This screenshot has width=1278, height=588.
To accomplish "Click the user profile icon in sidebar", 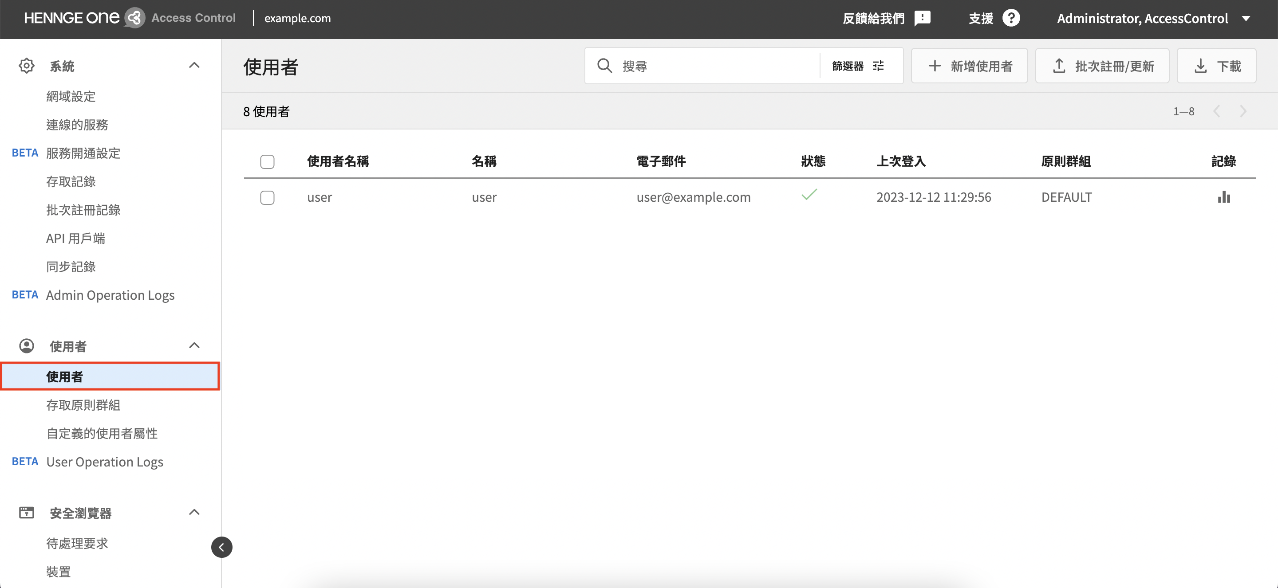I will point(26,345).
